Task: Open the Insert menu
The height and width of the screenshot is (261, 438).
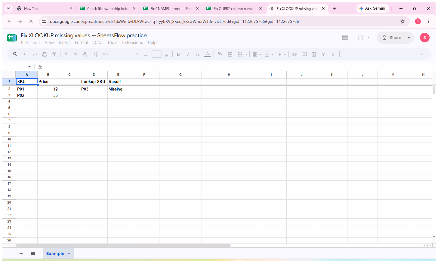Action: [x=64, y=42]
